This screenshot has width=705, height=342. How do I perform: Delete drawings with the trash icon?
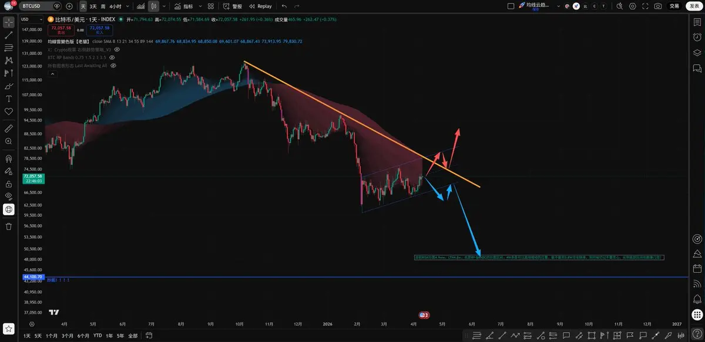click(8, 226)
